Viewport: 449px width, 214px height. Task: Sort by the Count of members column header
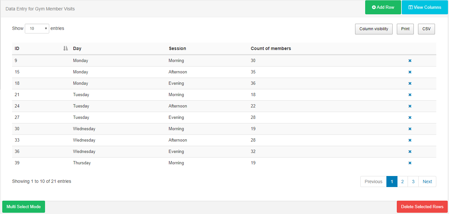pyautogui.click(x=271, y=48)
